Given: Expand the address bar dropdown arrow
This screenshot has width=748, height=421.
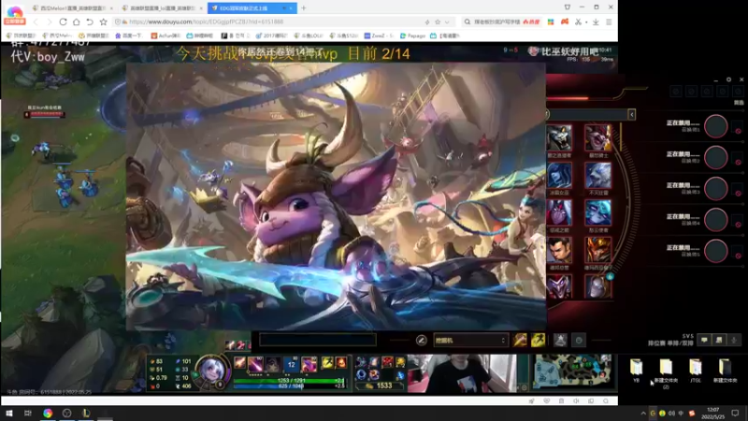Looking at the screenshot, I should coord(447,22).
